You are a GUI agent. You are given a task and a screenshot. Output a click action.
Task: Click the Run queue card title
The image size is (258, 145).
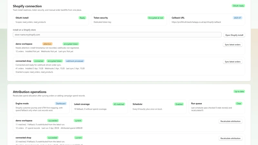pos(196,103)
